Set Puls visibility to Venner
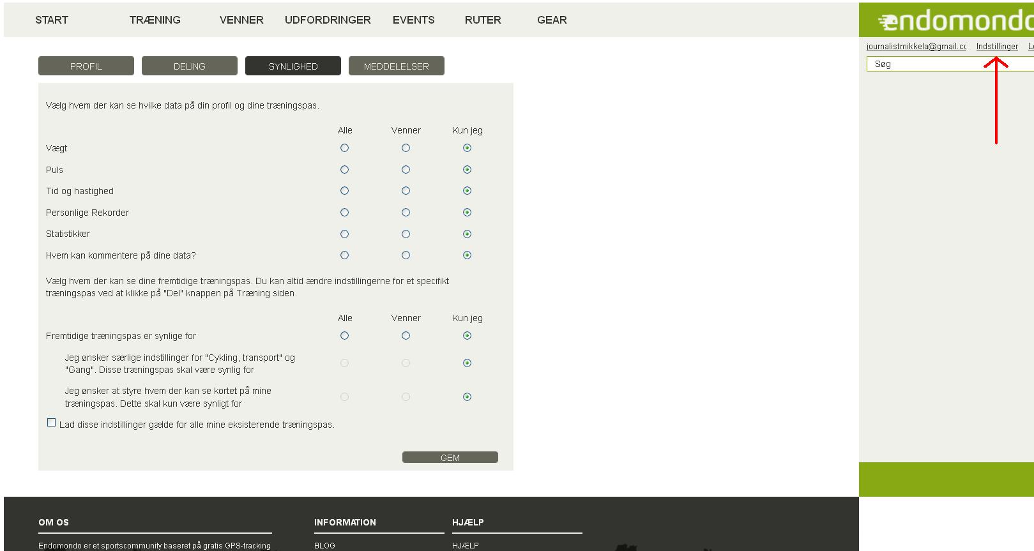The image size is (1034, 551). [x=406, y=170]
